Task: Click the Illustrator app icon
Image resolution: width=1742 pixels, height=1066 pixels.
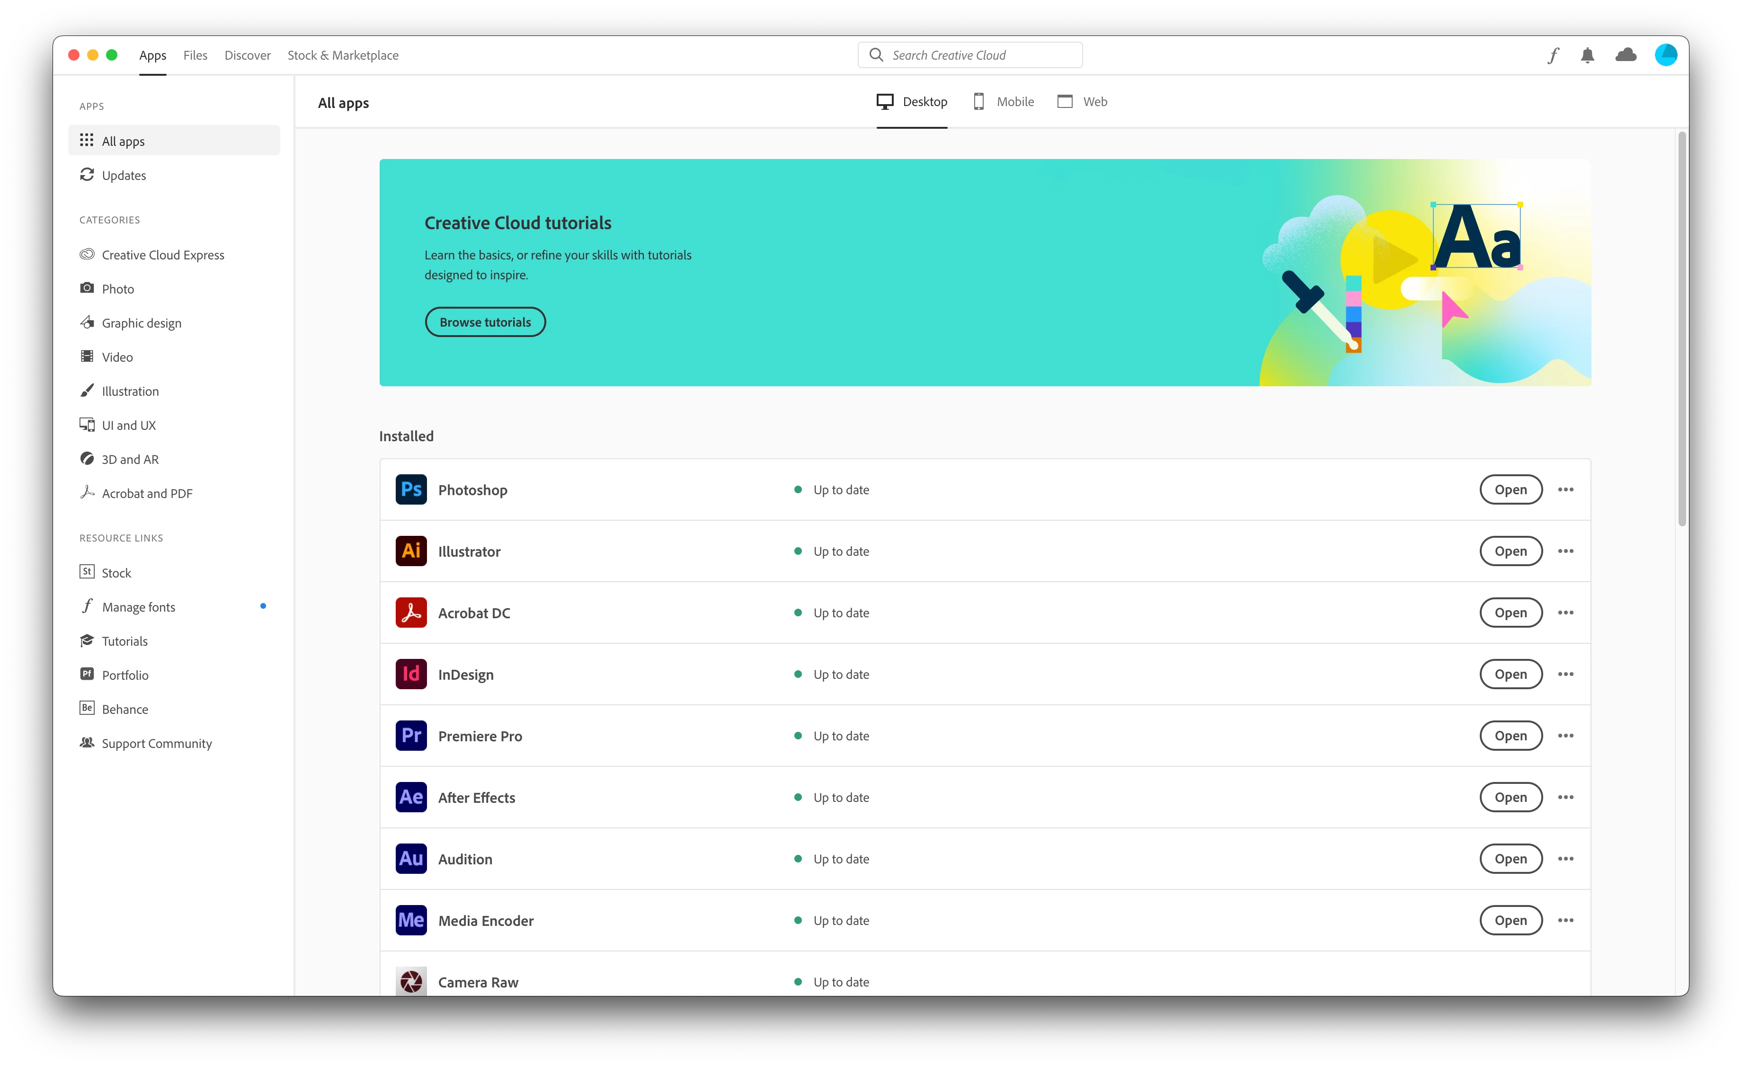Action: coord(411,551)
